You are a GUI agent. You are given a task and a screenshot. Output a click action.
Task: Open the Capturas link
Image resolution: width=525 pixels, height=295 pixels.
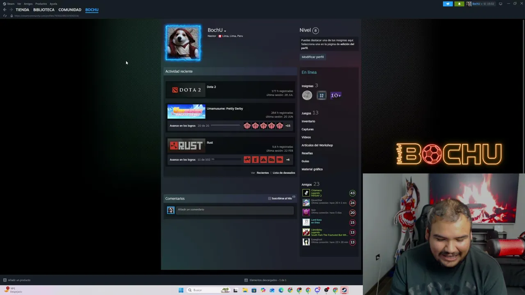[308, 129]
